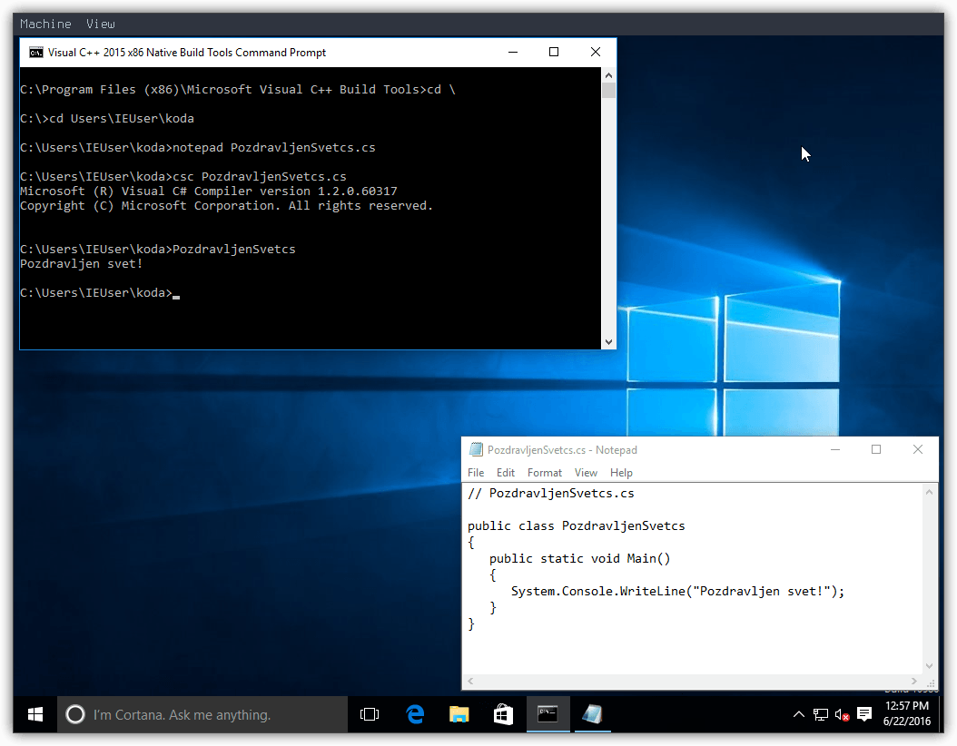The width and height of the screenshot is (957, 746).
Task: Open the Notepad window system icon
Action: [x=476, y=449]
